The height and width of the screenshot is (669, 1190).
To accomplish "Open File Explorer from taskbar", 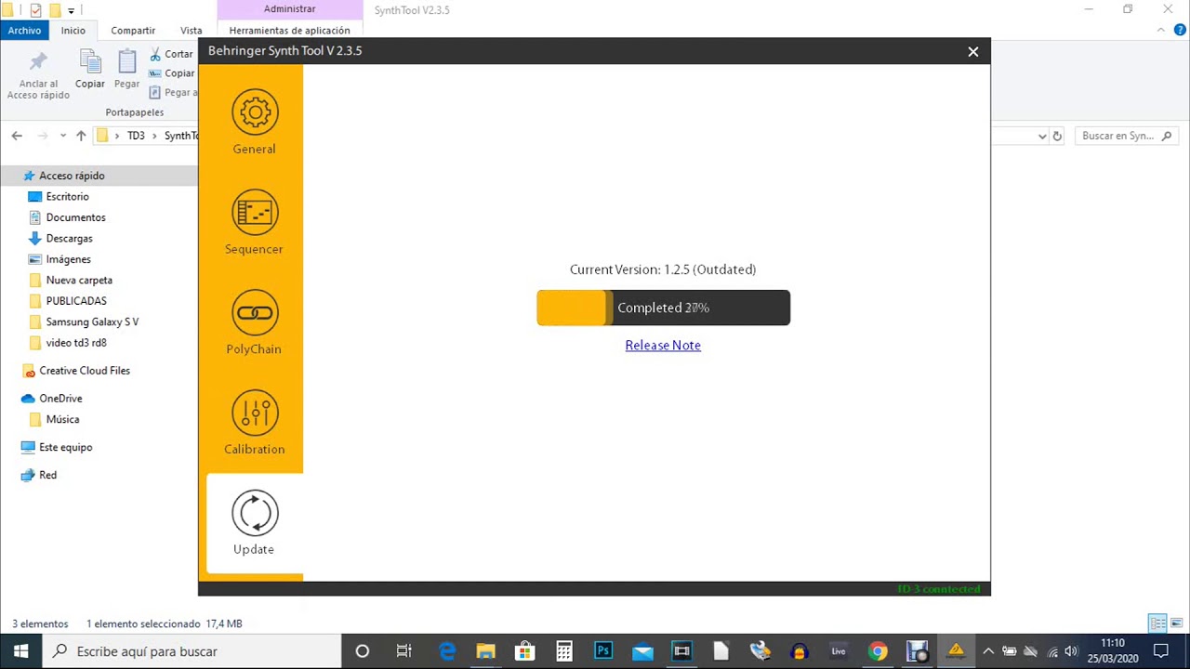I will pos(486,650).
